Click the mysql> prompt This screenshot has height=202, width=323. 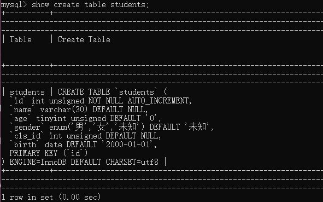click(14, 5)
